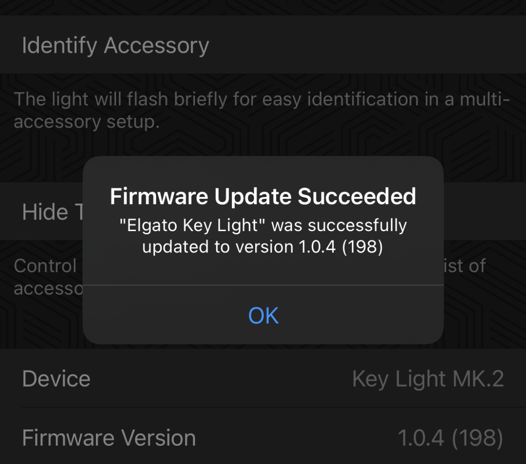Click the quoted "Elgato Key Light" name
Screen dimensions: 526x464
(x=193, y=225)
